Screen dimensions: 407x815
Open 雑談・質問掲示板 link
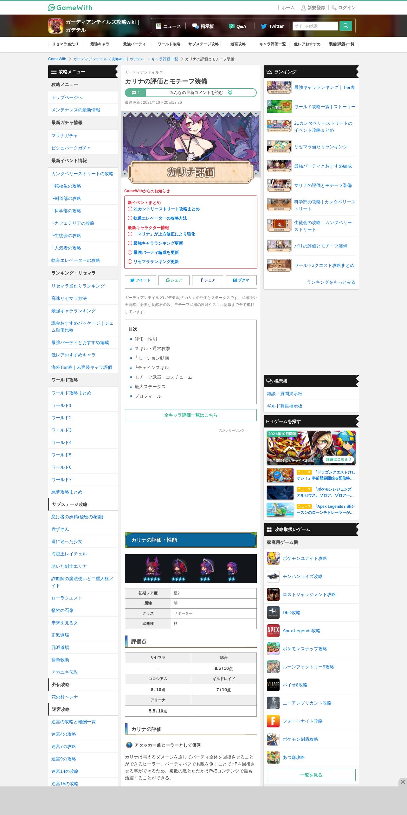click(285, 394)
